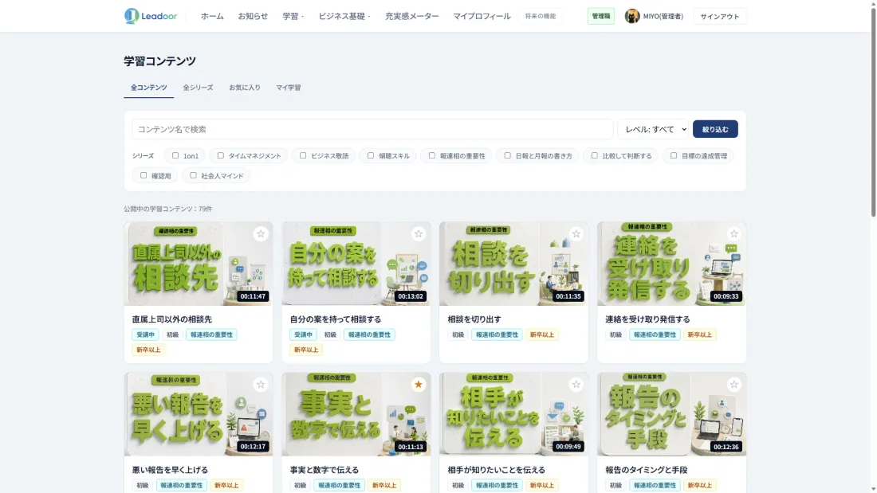Click the コンテンツ名で検索 search field
877x493 pixels.
(x=372, y=129)
